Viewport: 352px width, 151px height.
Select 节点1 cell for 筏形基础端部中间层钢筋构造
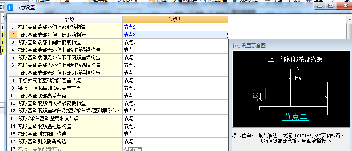tap(175, 42)
